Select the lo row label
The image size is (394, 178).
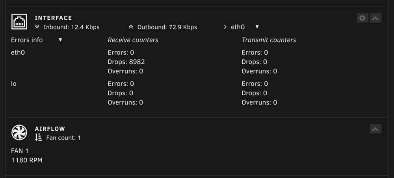pos(13,83)
